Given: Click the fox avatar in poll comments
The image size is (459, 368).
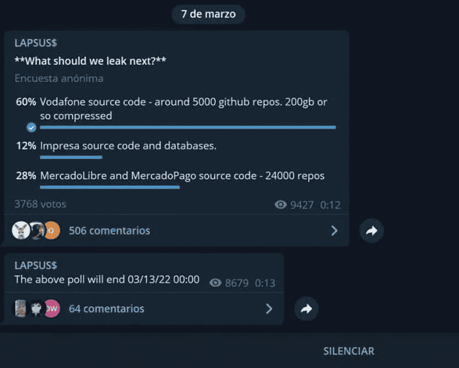Looking at the screenshot, I should tap(20, 230).
